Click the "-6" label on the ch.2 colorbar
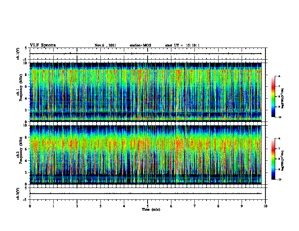This screenshot has height=231, width=299. click(279, 139)
